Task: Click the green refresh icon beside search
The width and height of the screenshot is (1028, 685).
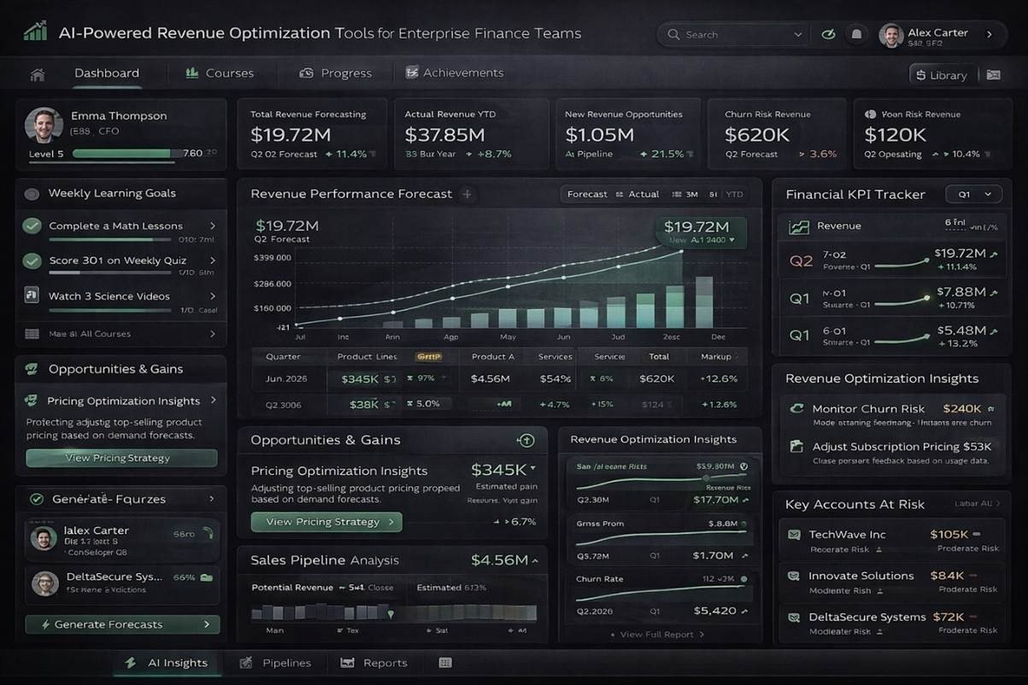Action: tap(827, 34)
